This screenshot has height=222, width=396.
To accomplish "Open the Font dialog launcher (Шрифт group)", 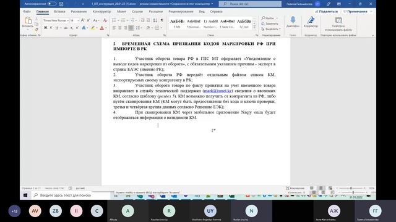I will (108, 35).
